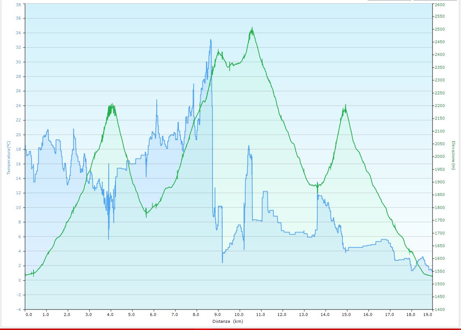Click the 0.0 tick on distance axis
This screenshot has width=461, height=330.
(x=29, y=315)
